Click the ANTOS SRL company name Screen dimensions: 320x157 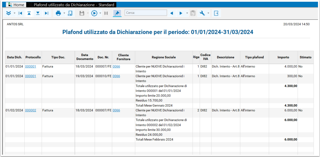tap(15, 24)
